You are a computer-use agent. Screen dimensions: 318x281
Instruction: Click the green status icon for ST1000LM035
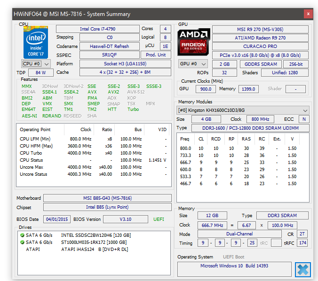pos(22,242)
